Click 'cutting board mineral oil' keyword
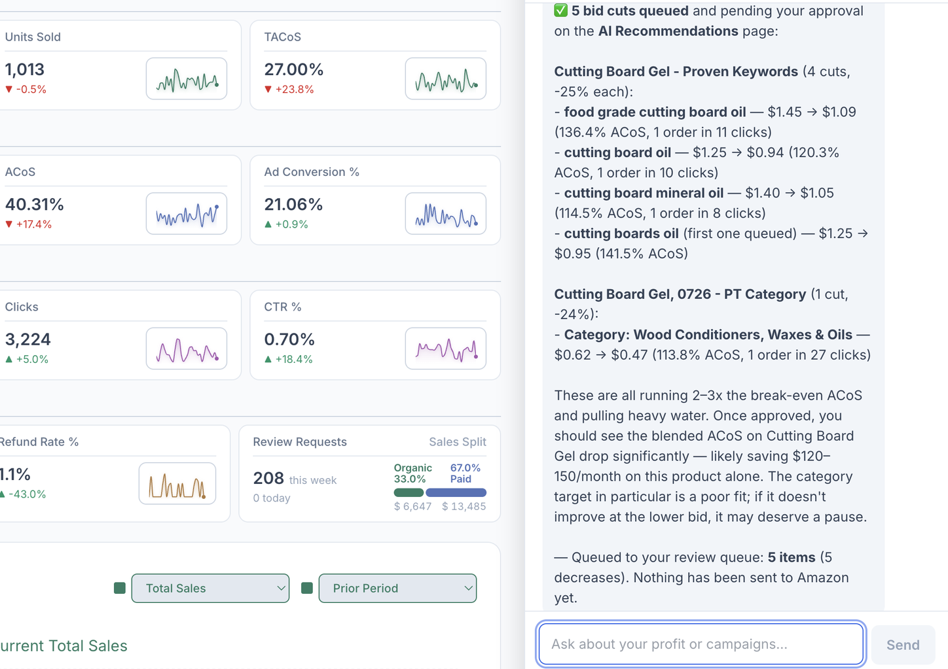The image size is (948, 669). pyautogui.click(x=644, y=193)
